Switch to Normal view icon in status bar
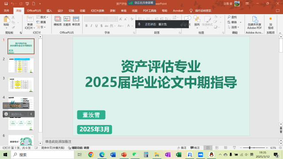This screenshot has width=283, height=159. point(208,148)
